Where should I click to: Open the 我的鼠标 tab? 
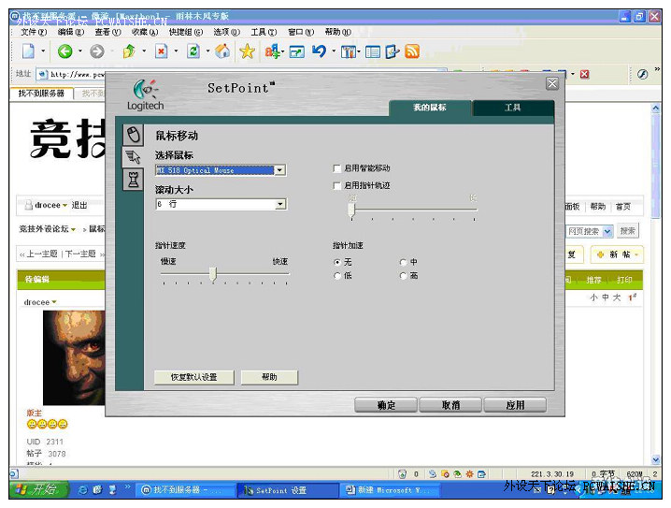coord(430,109)
